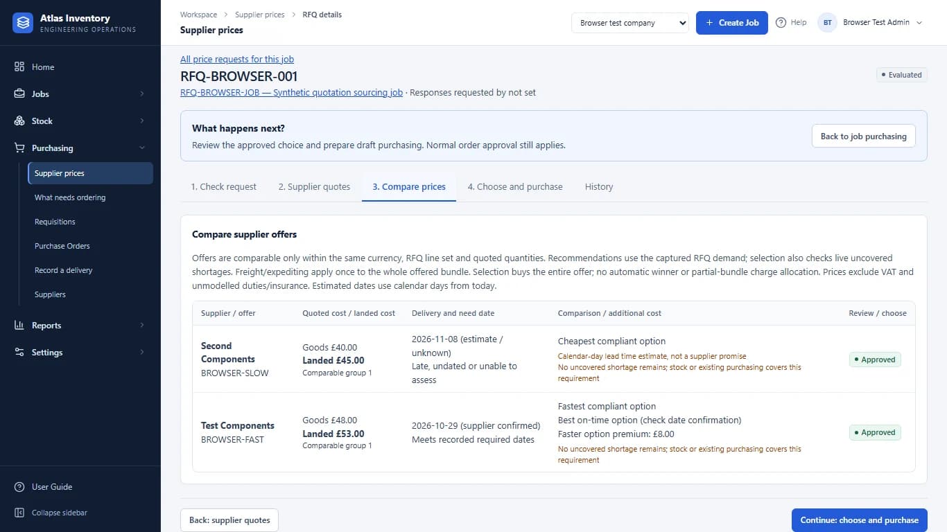Select Supplier prices in the sidebar
Screen dimensions: 947x532
(x=90, y=173)
